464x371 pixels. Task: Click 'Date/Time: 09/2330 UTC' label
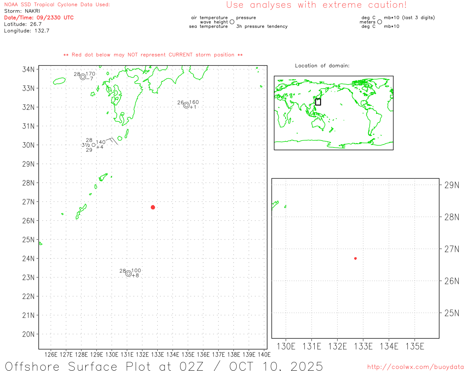click(x=39, y=17)
